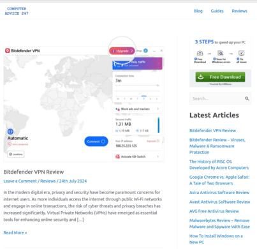The width and height of the screenshot is (257, 249).
Task: Open Google Chrome vs. Apple Safari article
Action: 219,180
